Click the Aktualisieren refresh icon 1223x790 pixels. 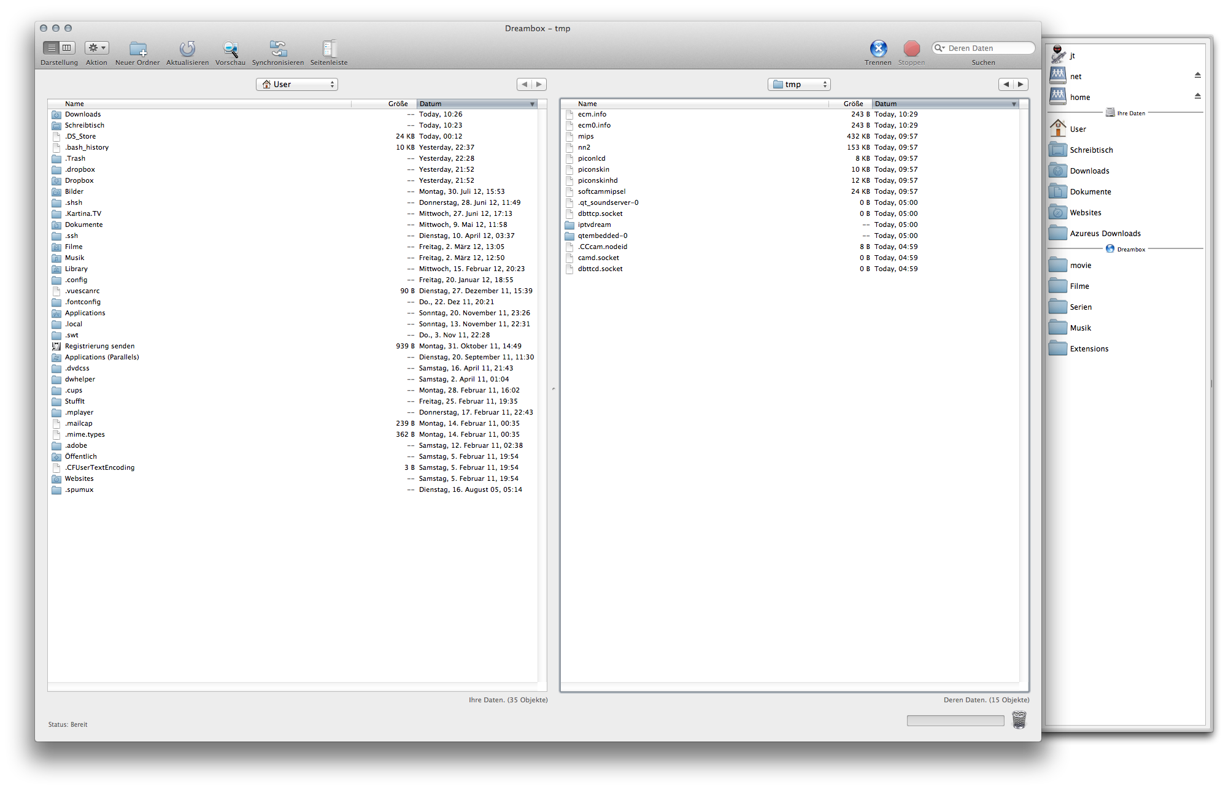[187, 48]
